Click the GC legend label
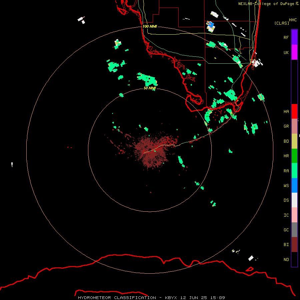 [286, 230]
